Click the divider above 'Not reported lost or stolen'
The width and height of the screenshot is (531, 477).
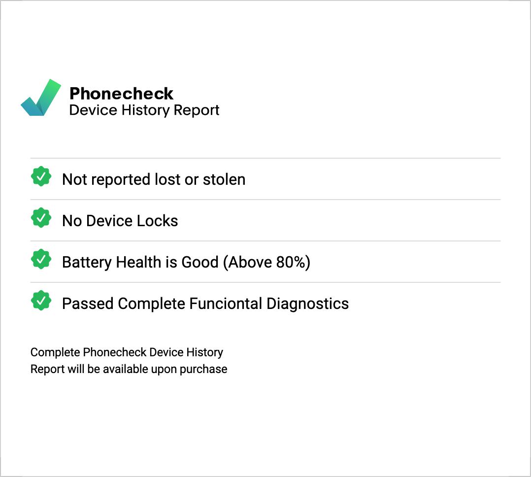point(265,158)
